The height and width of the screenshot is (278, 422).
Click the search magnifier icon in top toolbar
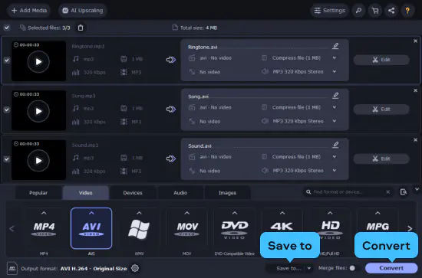click(358, 11)
